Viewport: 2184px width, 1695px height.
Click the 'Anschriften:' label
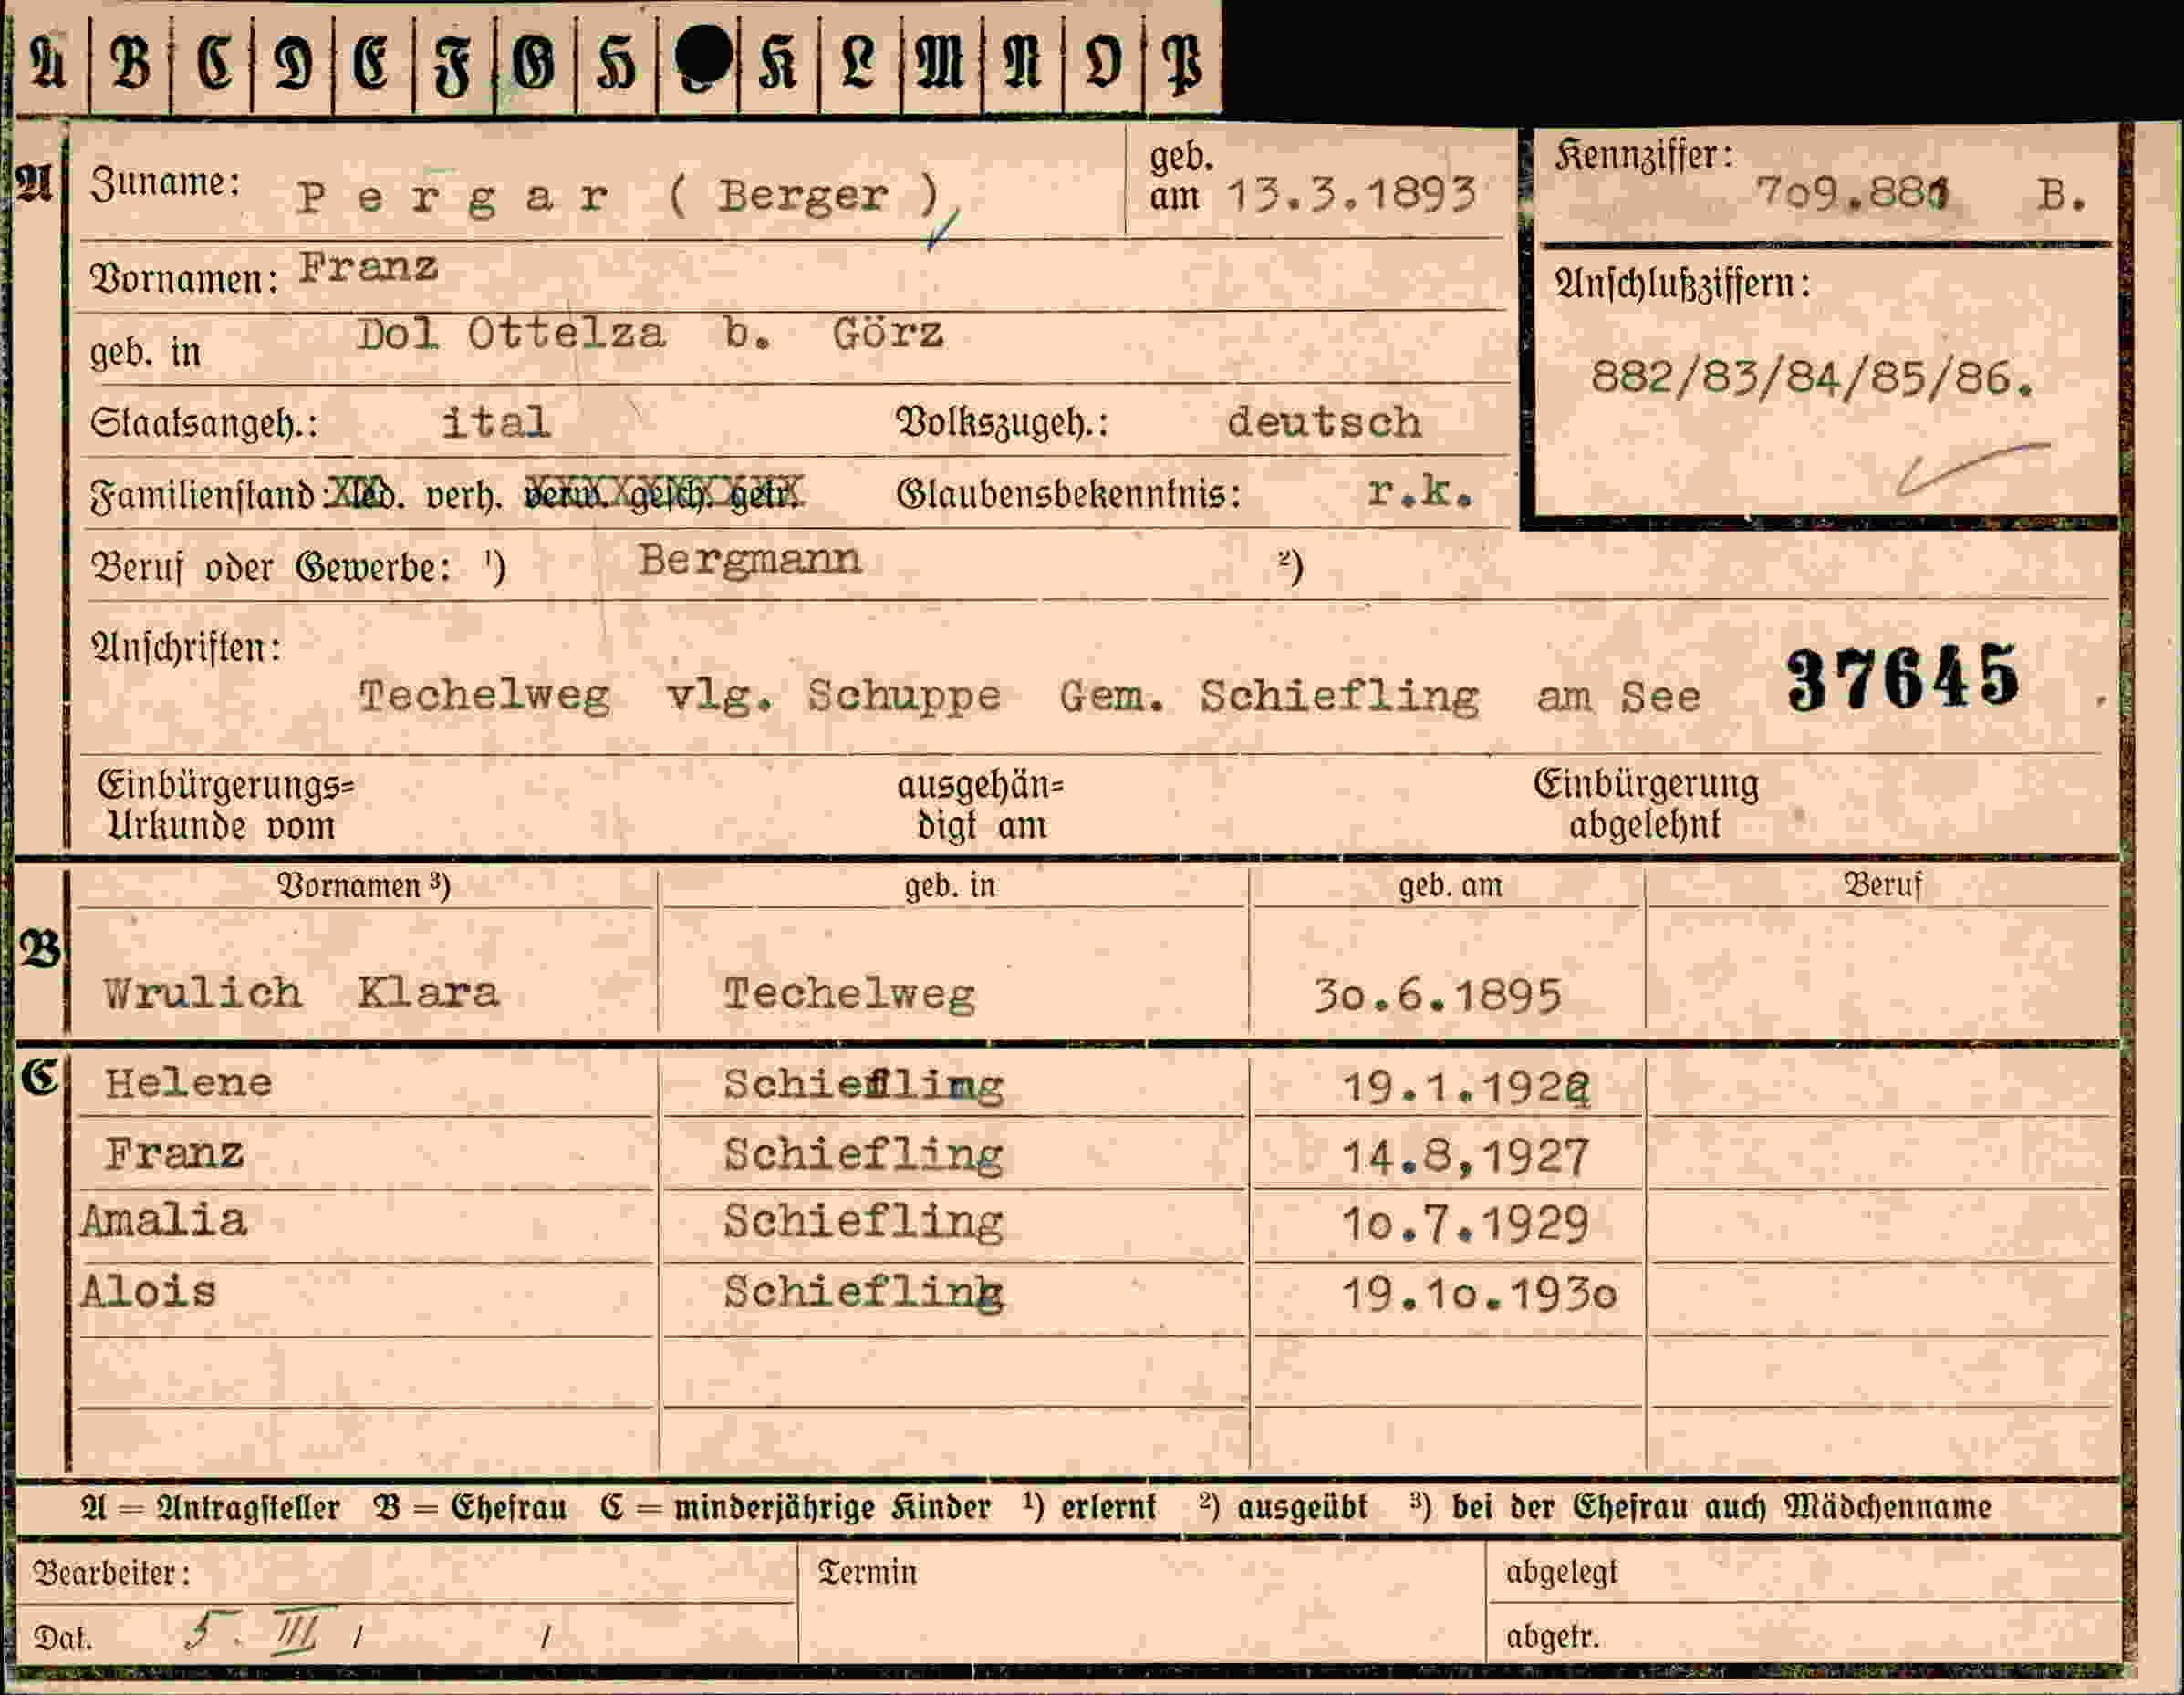pyautogui.click(x=186, y=647)
